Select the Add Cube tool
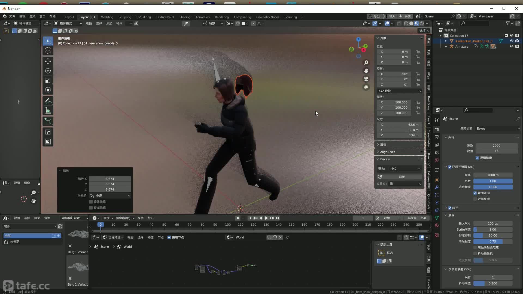 click(48, 121)
